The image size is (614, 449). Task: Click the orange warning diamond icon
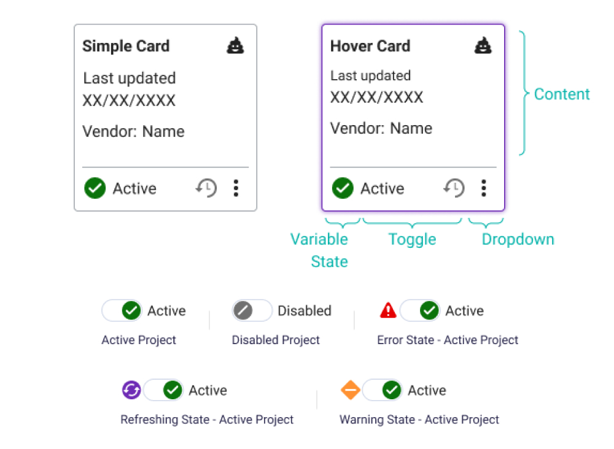[x=350, y=390]
